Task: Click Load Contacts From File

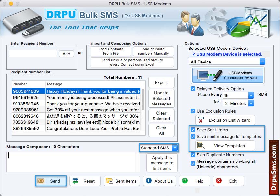Action: (x=111, y=51)
